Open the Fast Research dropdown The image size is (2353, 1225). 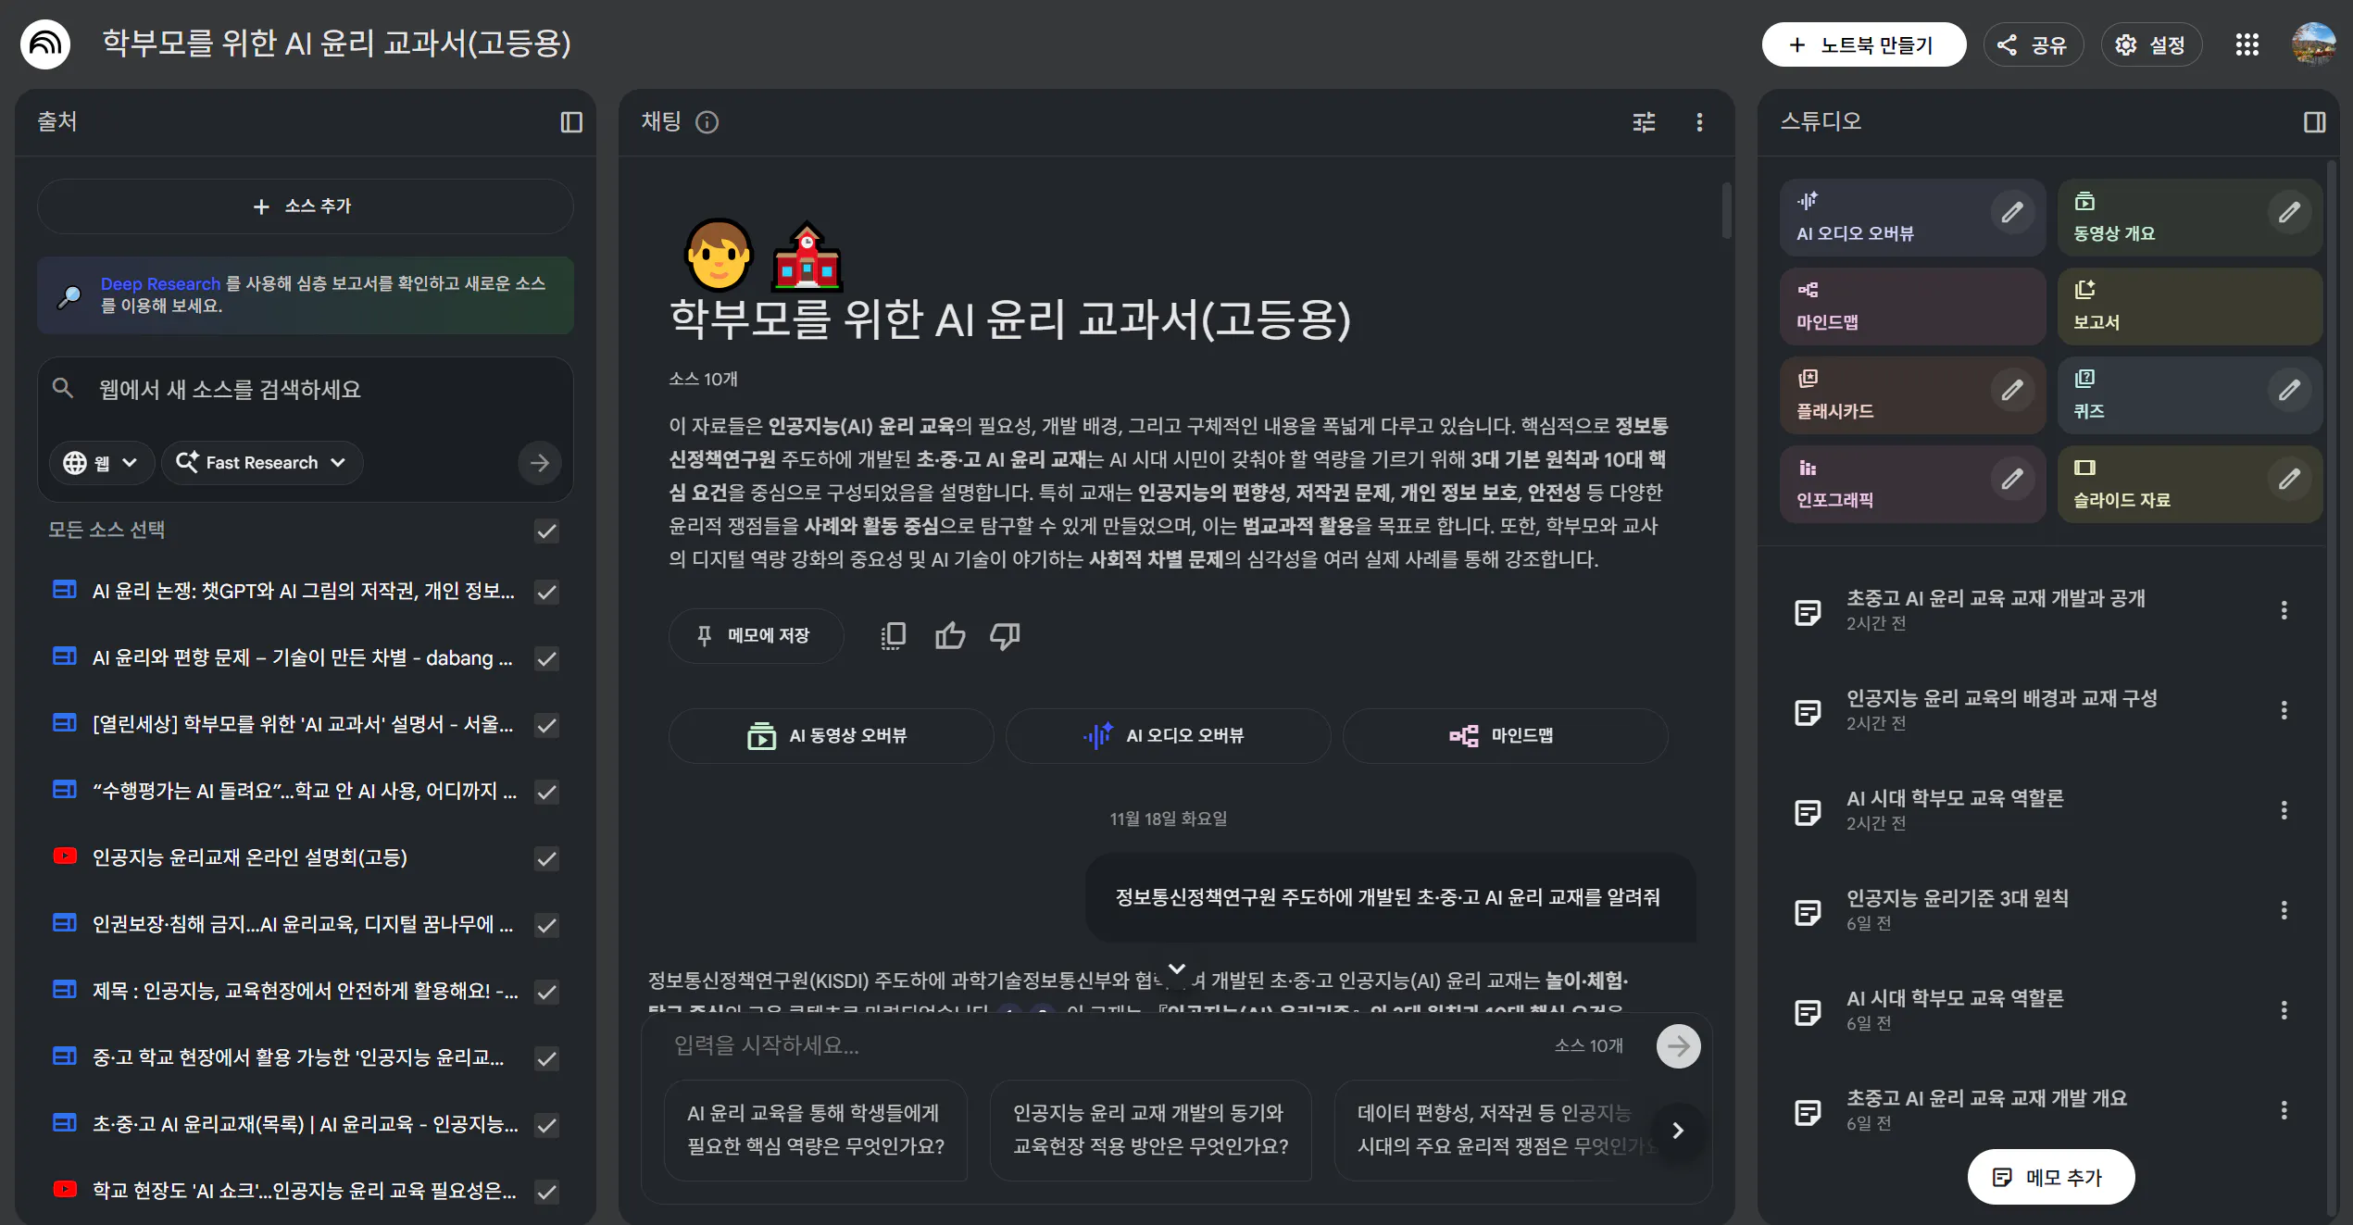click(x=262, y=462)
